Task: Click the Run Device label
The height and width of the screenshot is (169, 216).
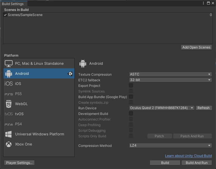Action: click(x=87, y=108)
